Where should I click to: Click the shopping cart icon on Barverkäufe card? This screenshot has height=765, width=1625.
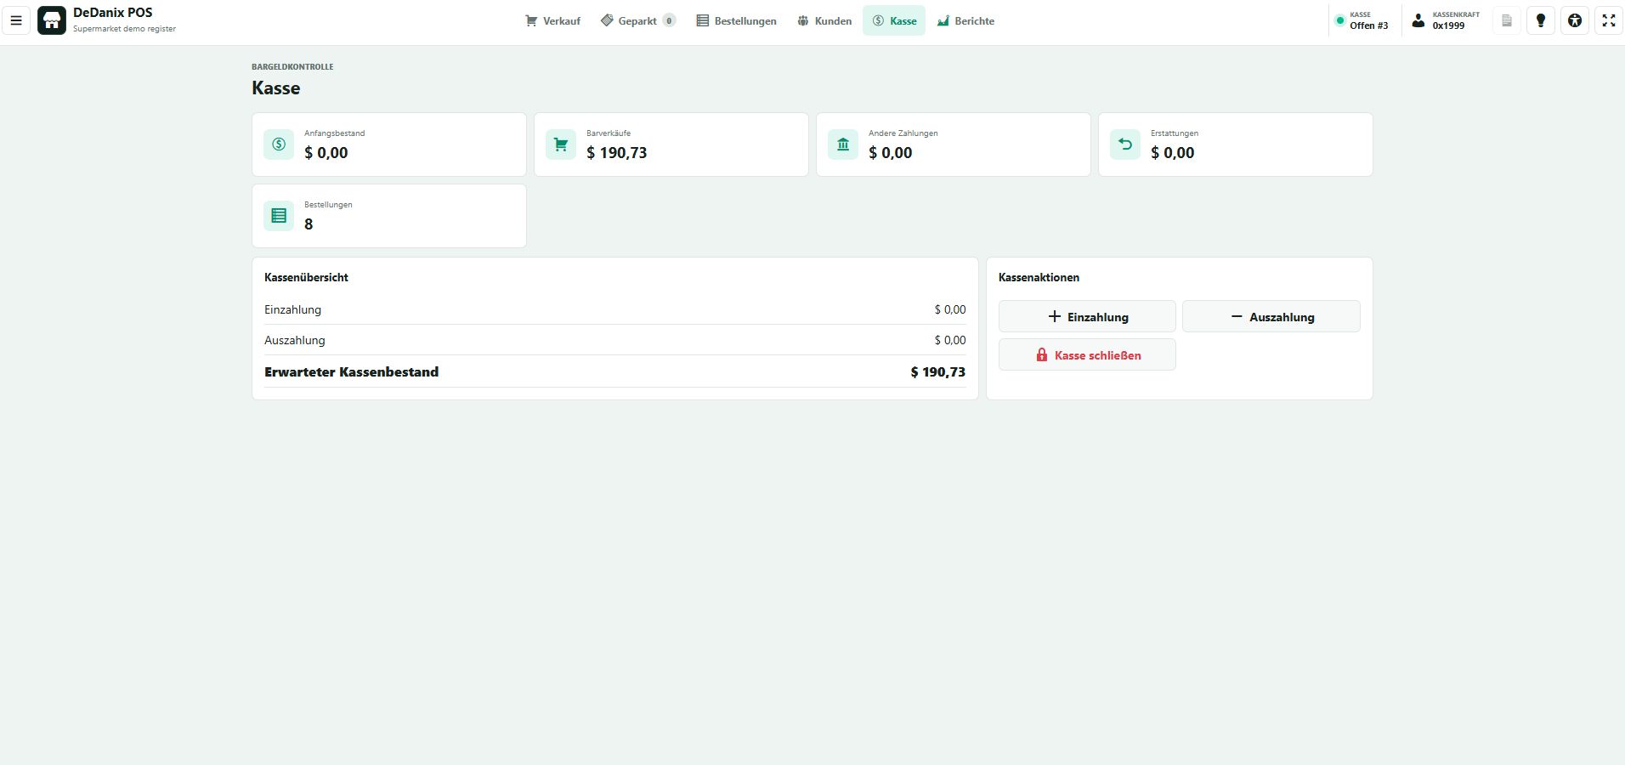pos(561,144)
